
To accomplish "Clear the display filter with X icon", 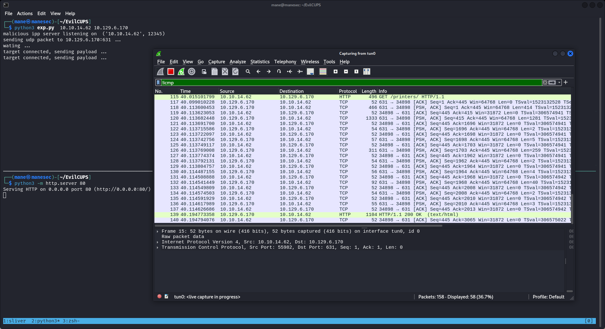I will (545, 82).
